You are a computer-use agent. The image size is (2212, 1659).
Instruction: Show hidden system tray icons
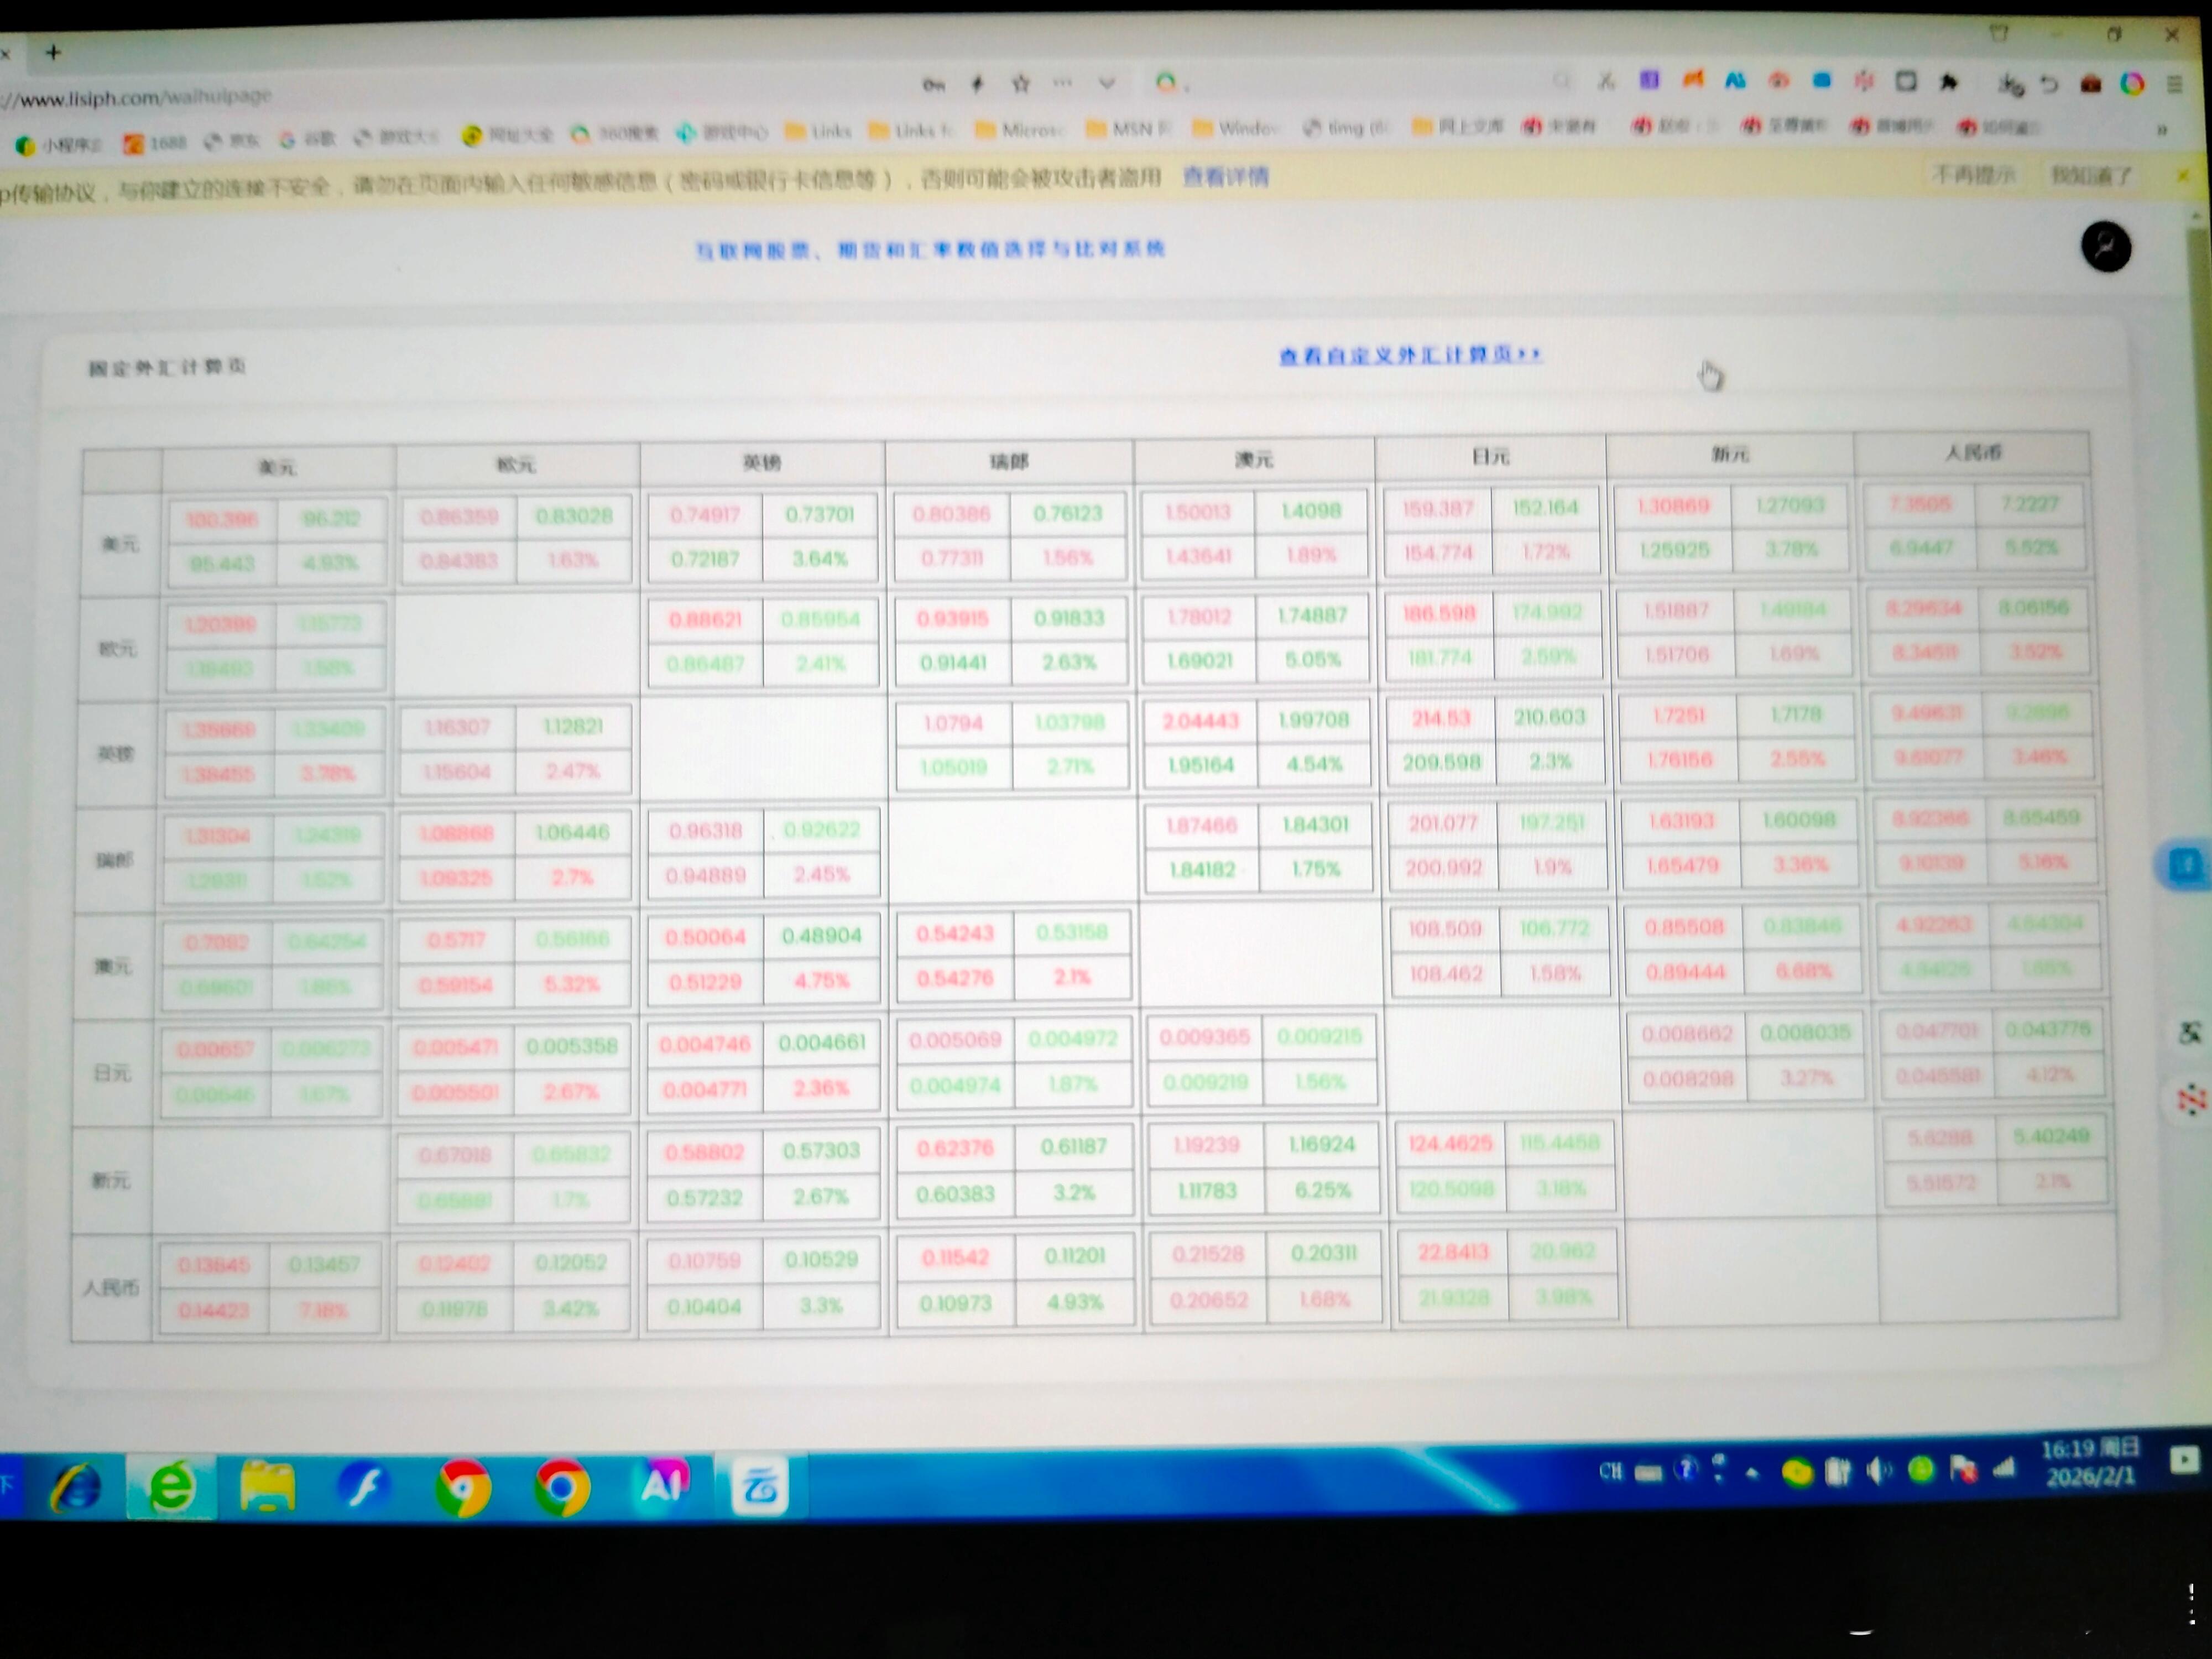tap(1752, 1473)
